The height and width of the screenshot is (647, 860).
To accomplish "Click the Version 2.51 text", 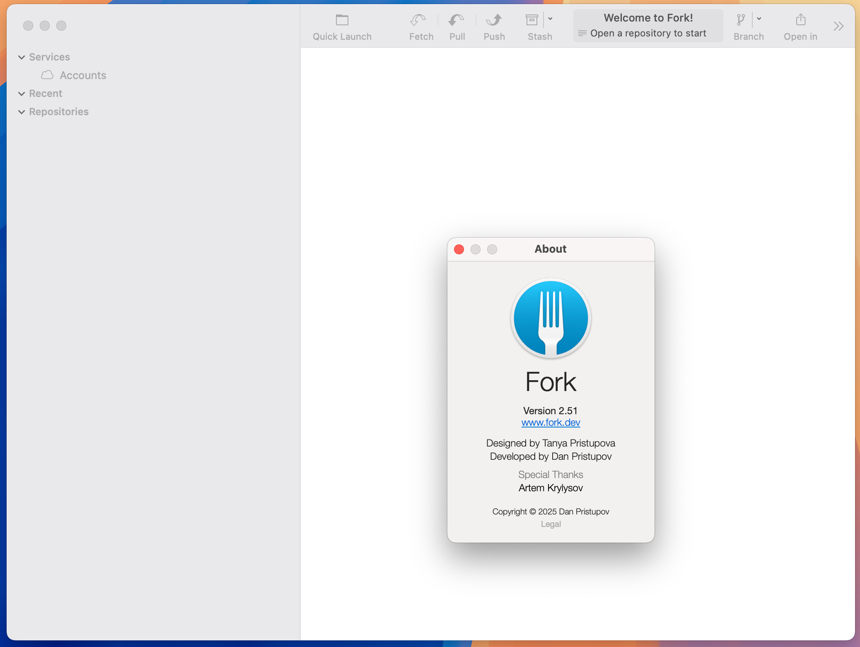I will [550, 410].
